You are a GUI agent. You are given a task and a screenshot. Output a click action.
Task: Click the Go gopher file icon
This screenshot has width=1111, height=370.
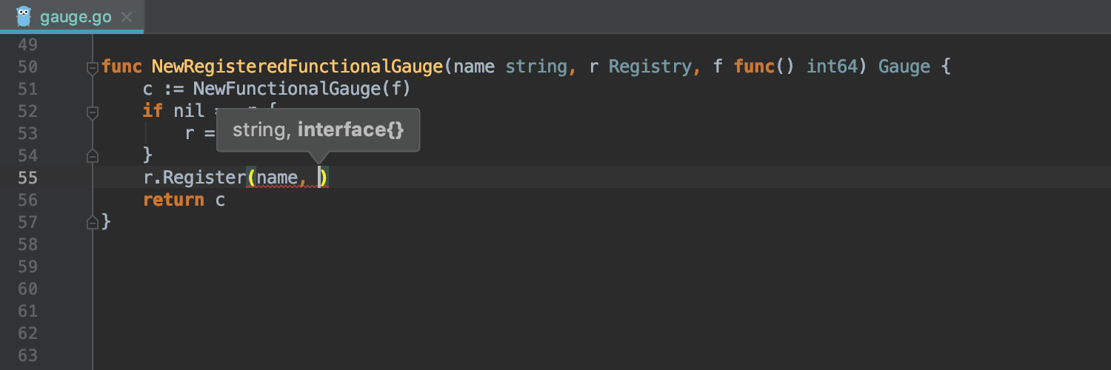(24, 16)
